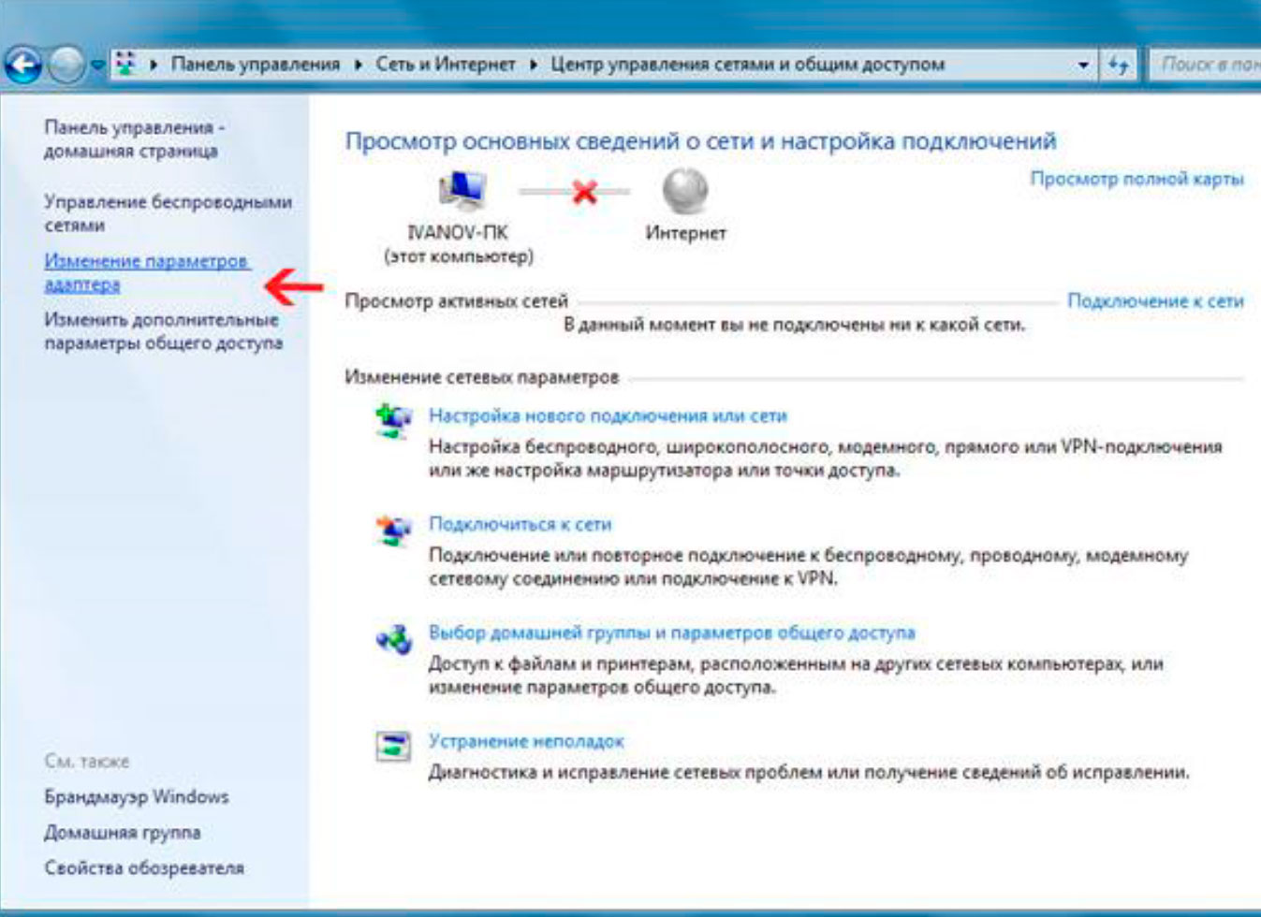Open Изменение параметров адаптера link
The width and height of the screenshot is (1261, 917).
(x=146, y=272)
